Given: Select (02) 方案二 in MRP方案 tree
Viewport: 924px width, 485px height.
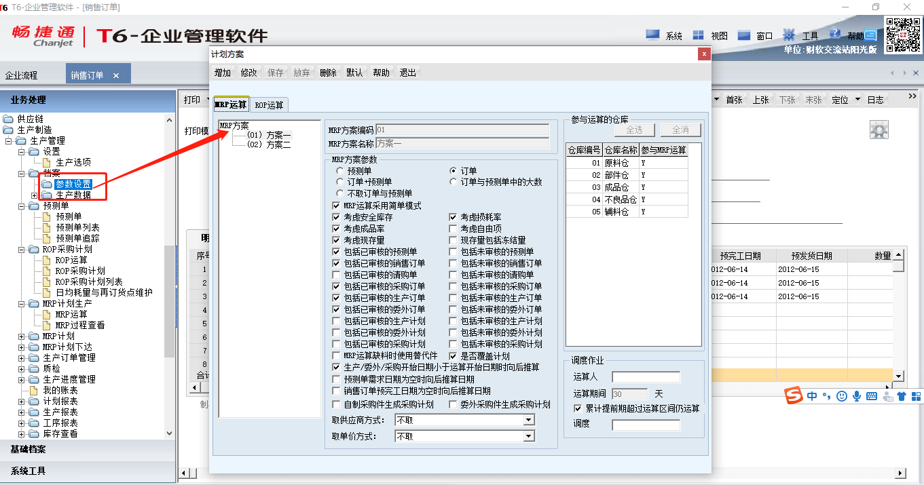Looking at the screenshot, I should pyautogui.click(x=269, y=144).
